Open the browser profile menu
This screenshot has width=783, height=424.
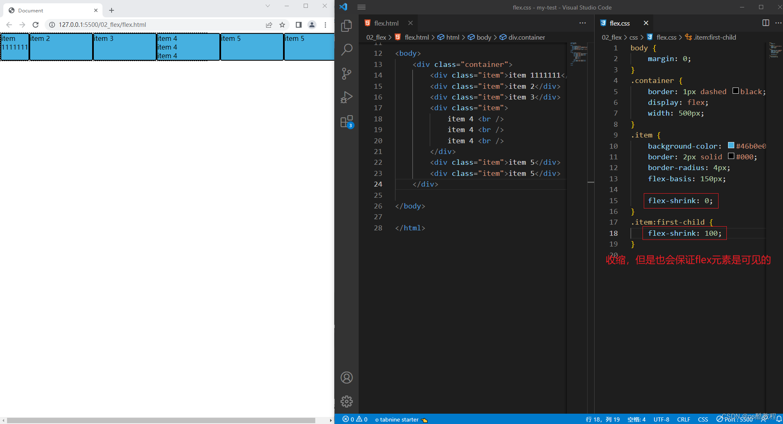[312, 25]
